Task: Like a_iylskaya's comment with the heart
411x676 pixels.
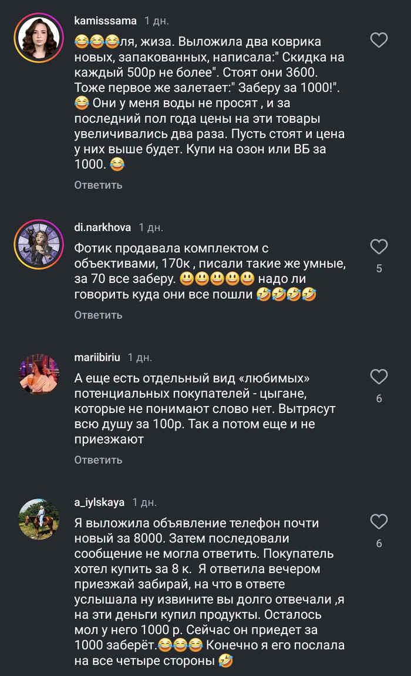Action: pyautogui.click(x=379, y=521)
